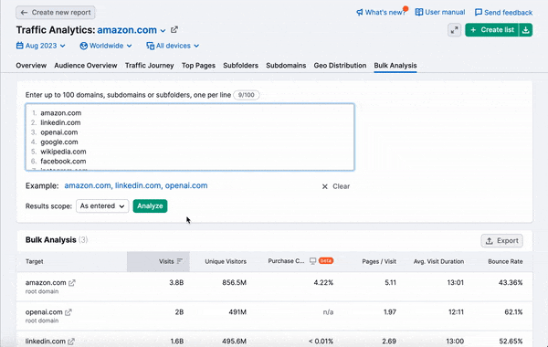Open external link icon for amazon.com row
This screenshot has height=347, width=548.
[x=72, y=283]
